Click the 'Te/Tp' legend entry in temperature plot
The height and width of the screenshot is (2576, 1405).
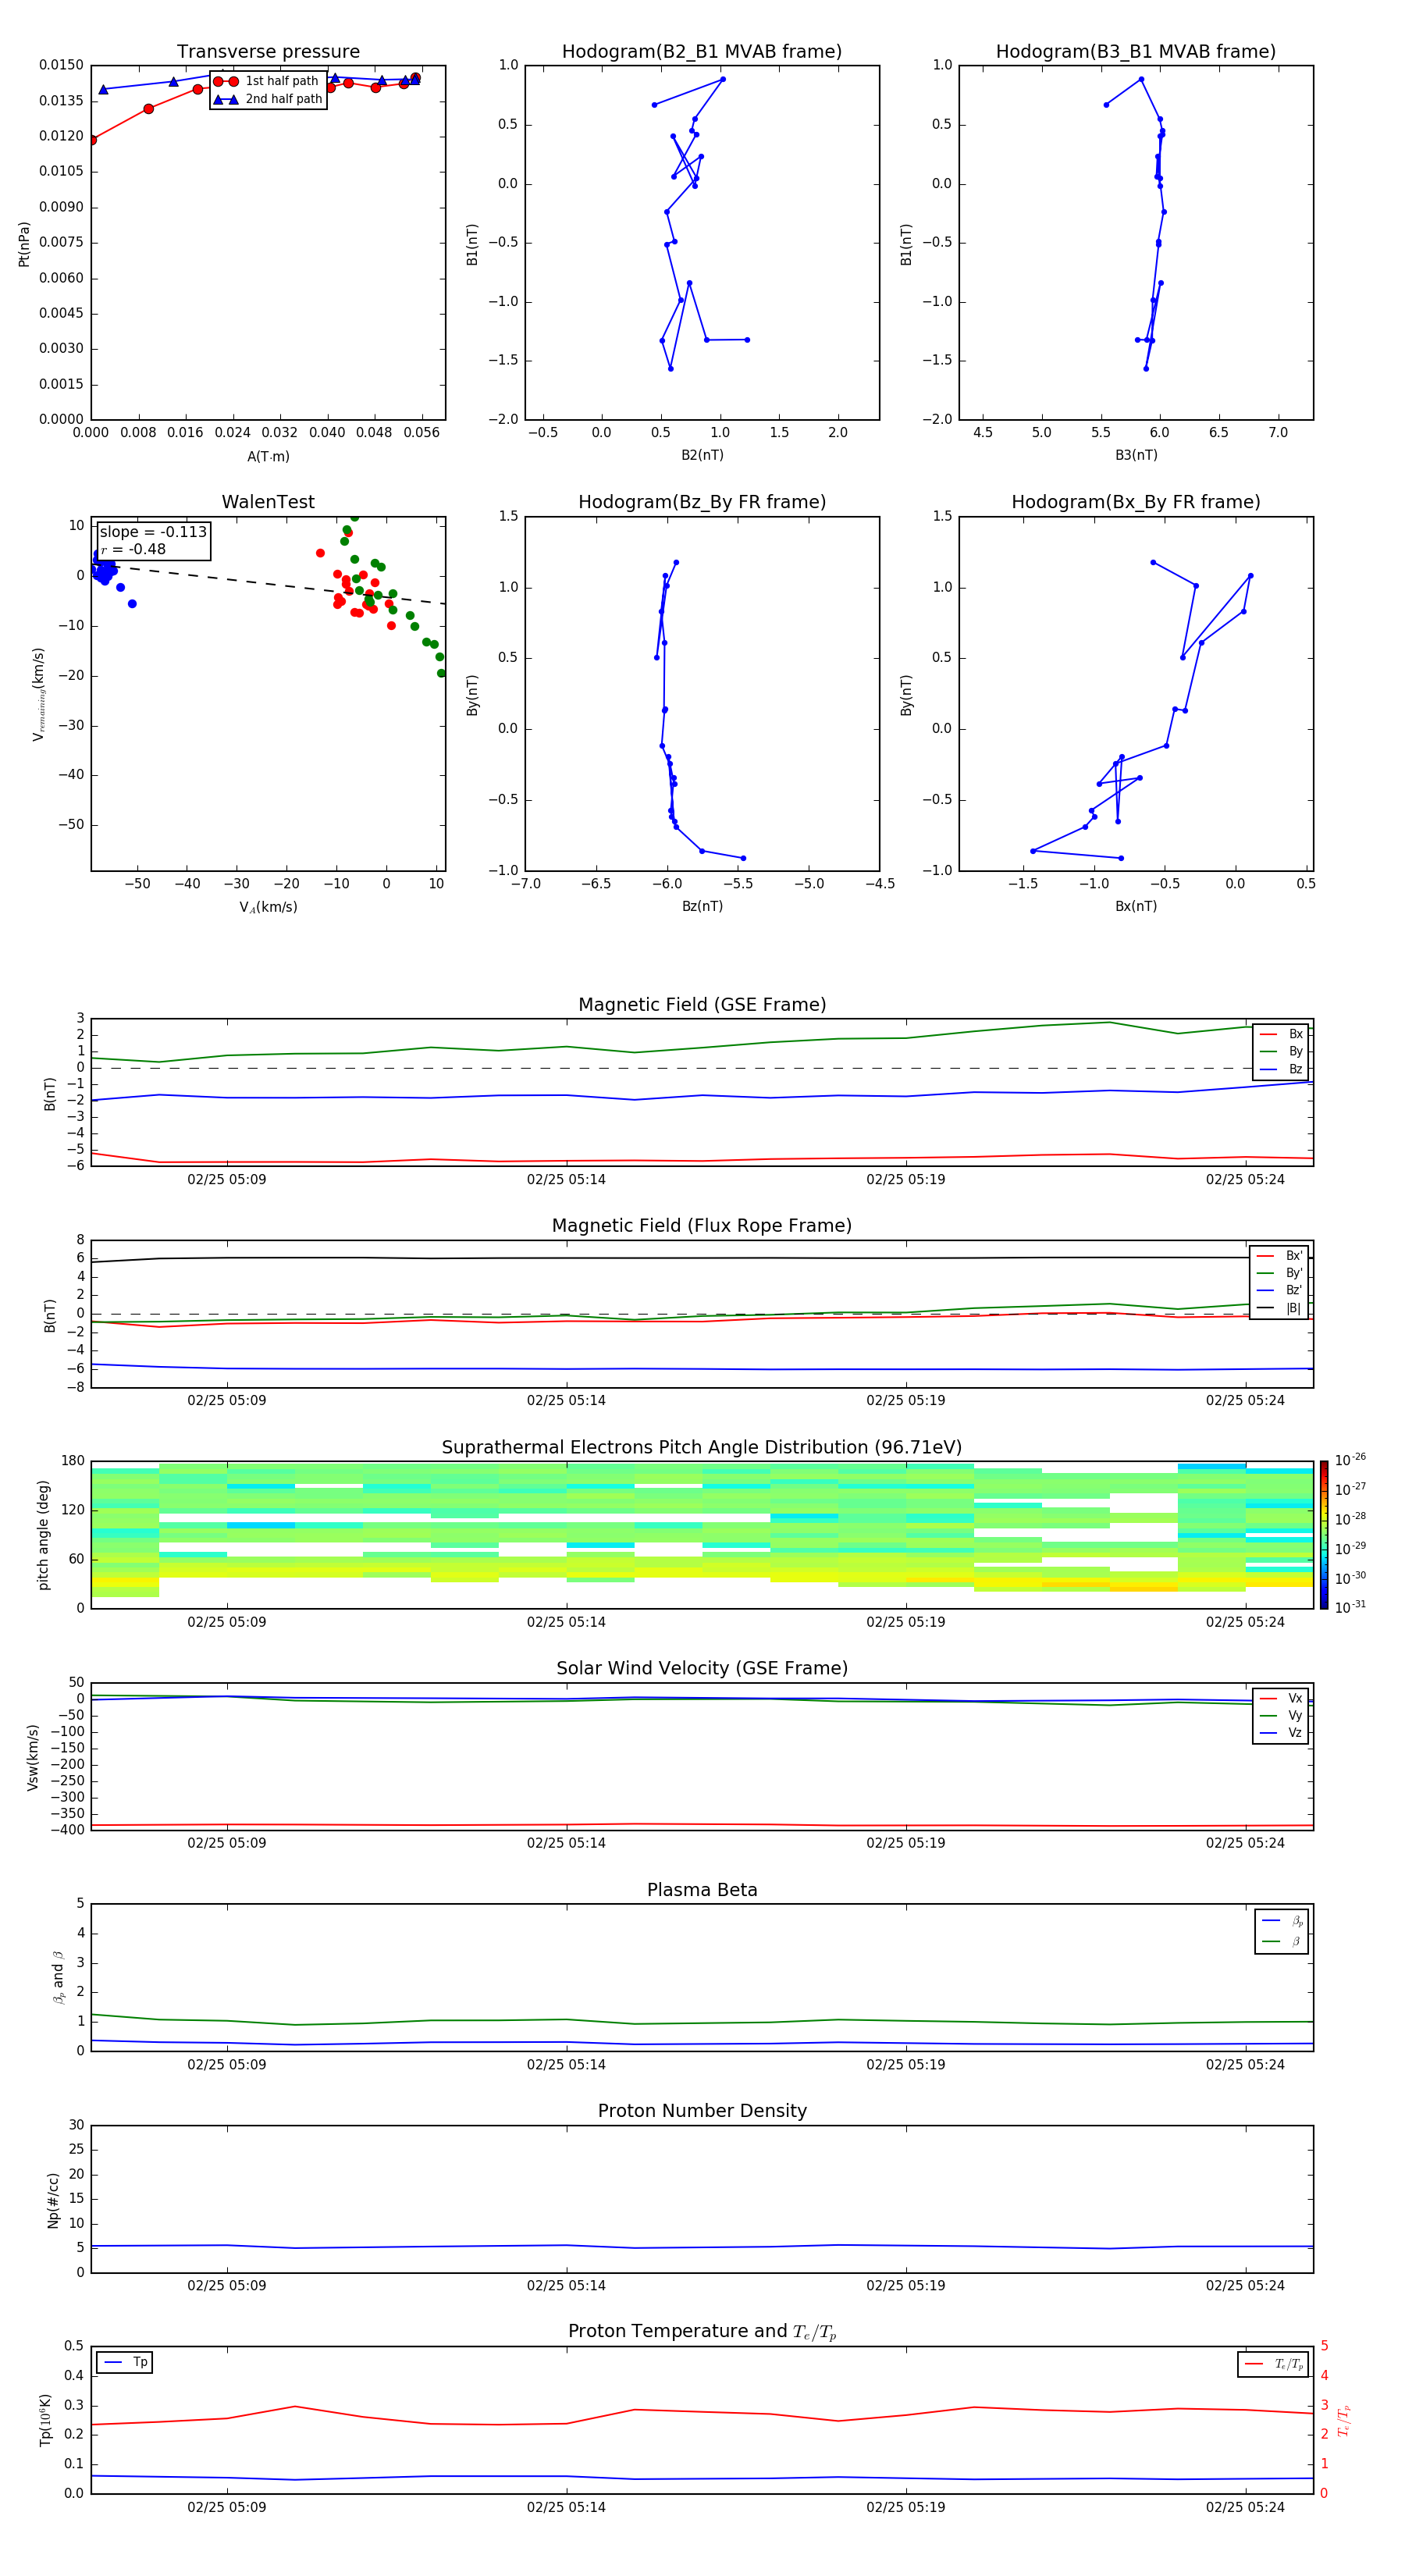pos(1274,2364)
